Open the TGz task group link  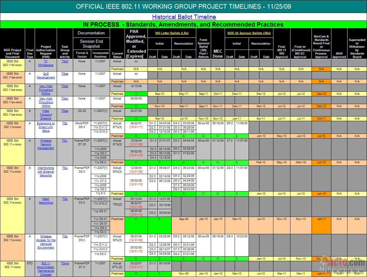(65, 123)
